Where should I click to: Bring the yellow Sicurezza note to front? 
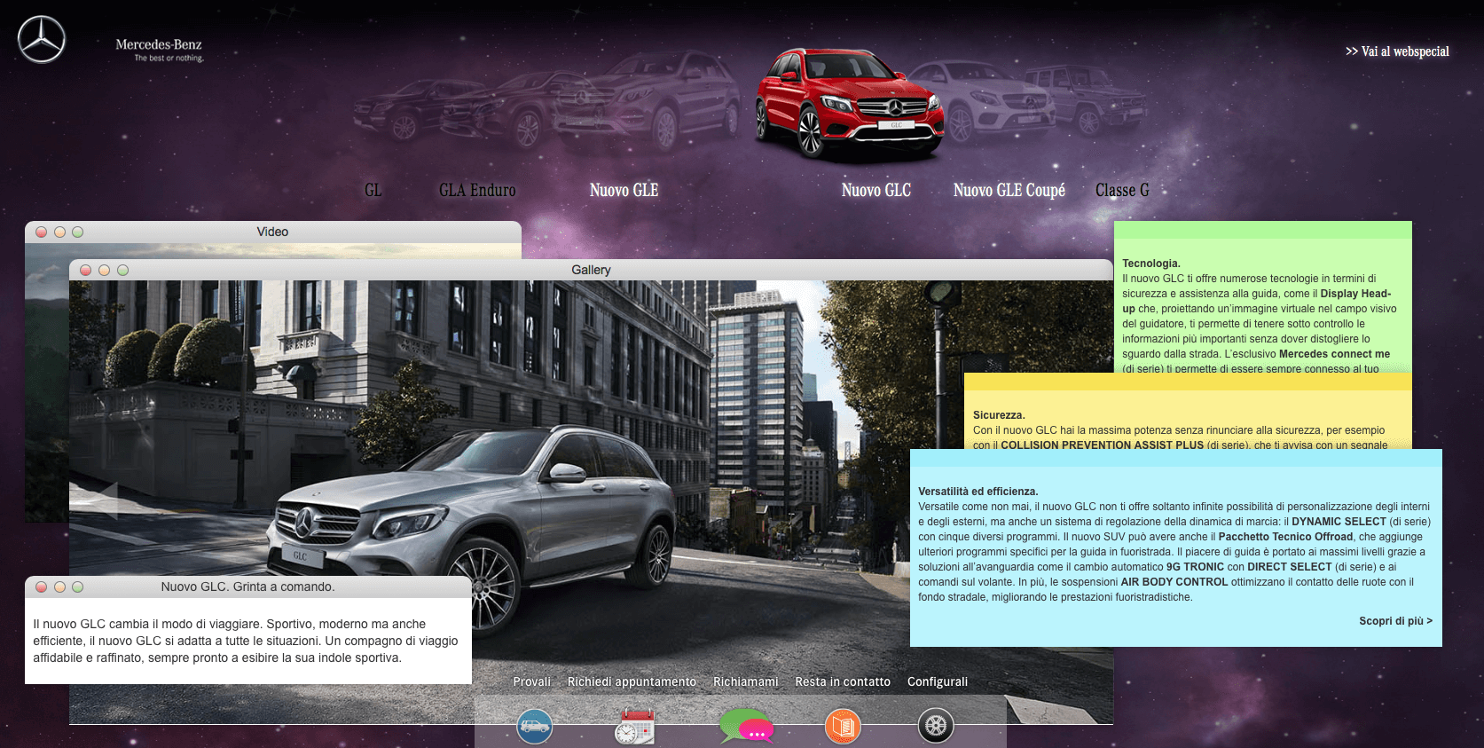(x=1188, y=411)
